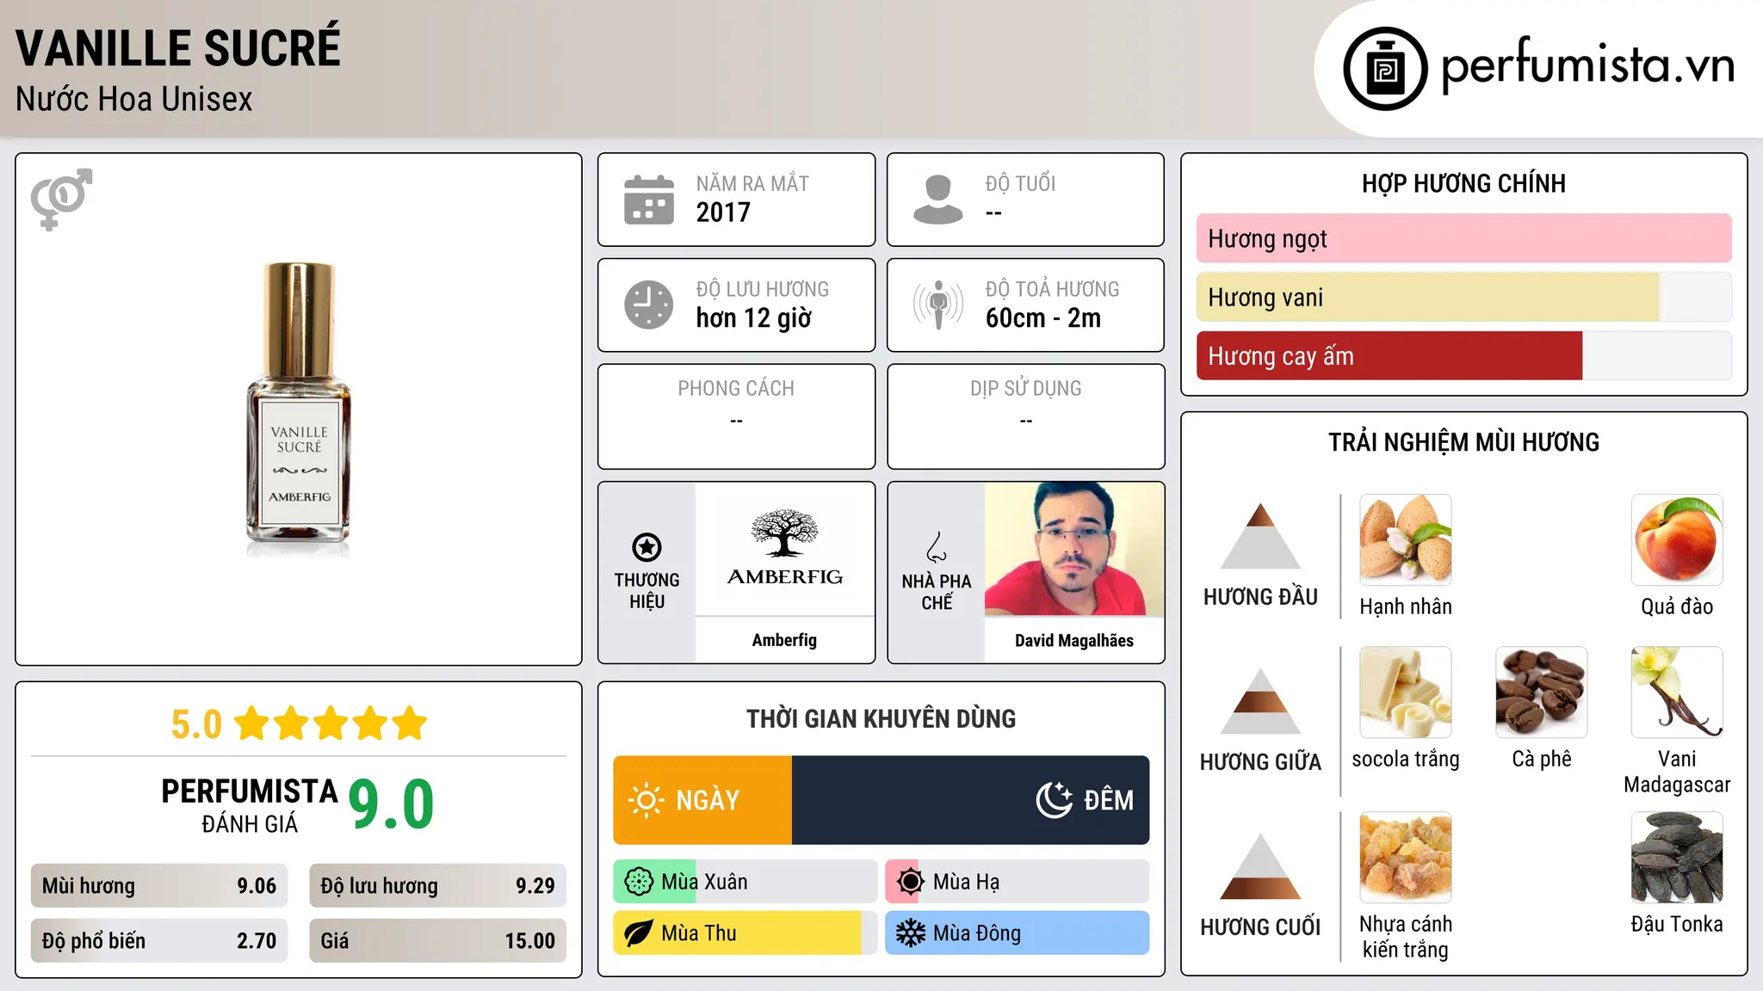Select the Đậu Tonka note image
Viewport: 1763px width, 991px height.
(x=1677, y=858)
